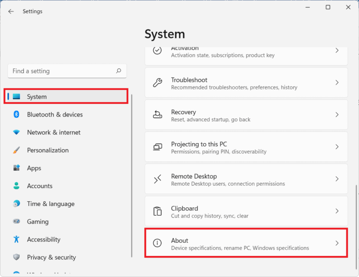Click the Gaming controller icon

click(x=16, y=221)
